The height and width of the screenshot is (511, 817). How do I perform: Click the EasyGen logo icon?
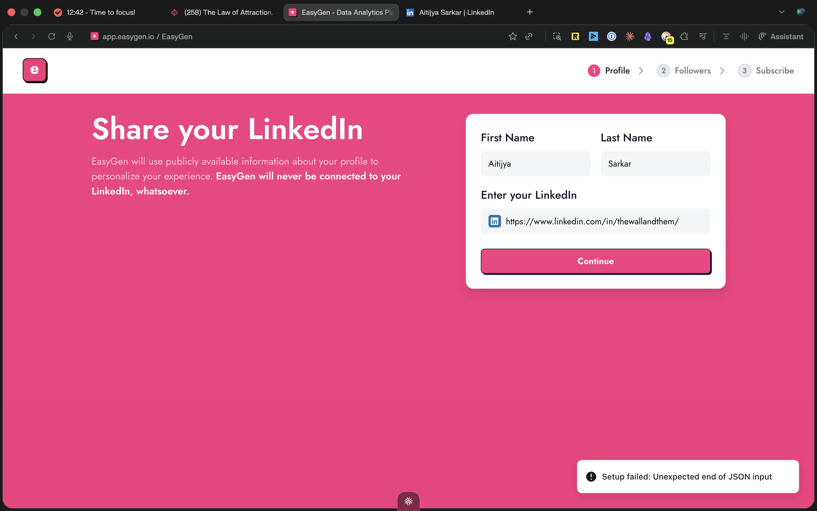[35, 70]
